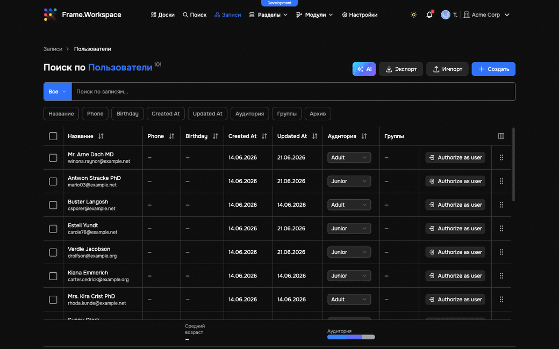Click Authorize as user for Kiana Emmerich

455,275
